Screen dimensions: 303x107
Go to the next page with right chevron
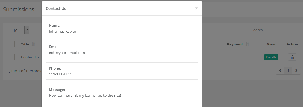coord(296,71)
